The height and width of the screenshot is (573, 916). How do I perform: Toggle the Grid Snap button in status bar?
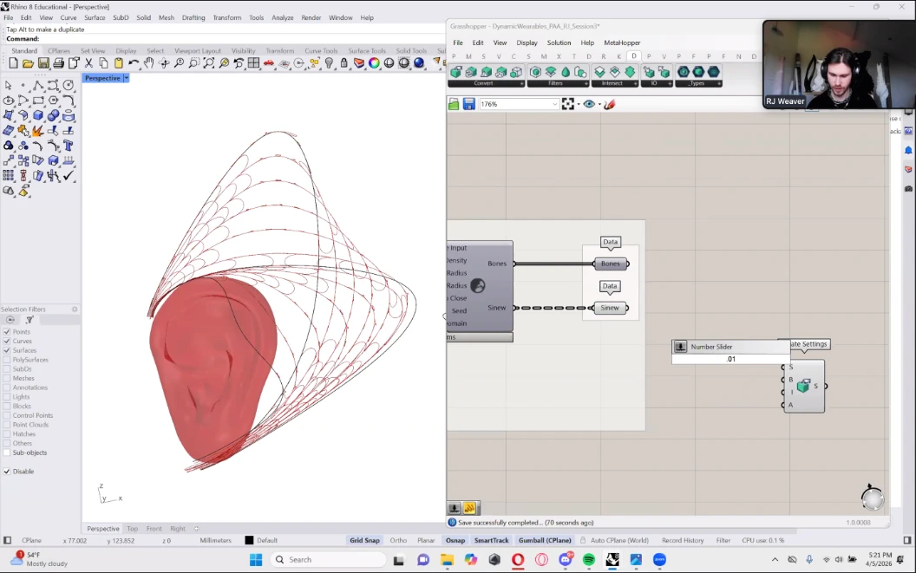point(364,541)
